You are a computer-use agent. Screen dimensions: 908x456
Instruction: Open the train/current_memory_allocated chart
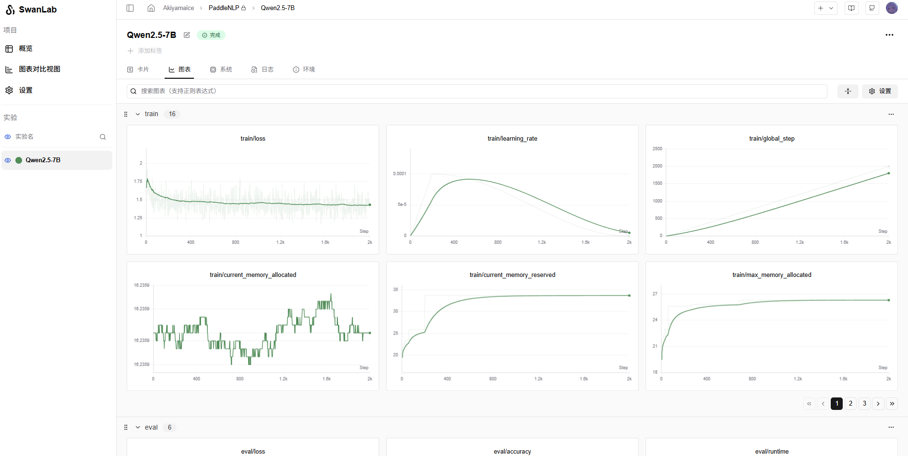253,326
